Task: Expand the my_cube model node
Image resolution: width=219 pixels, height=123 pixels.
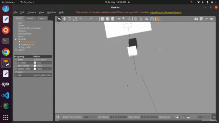Action: coord(19,47)
